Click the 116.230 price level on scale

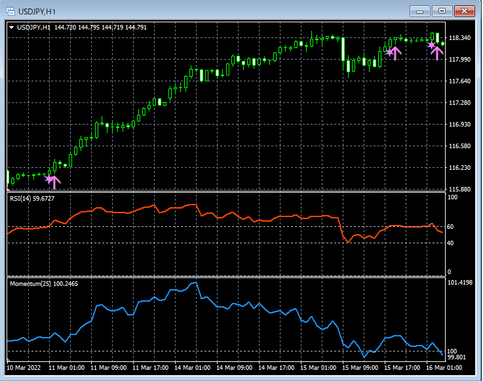[460, 168]
